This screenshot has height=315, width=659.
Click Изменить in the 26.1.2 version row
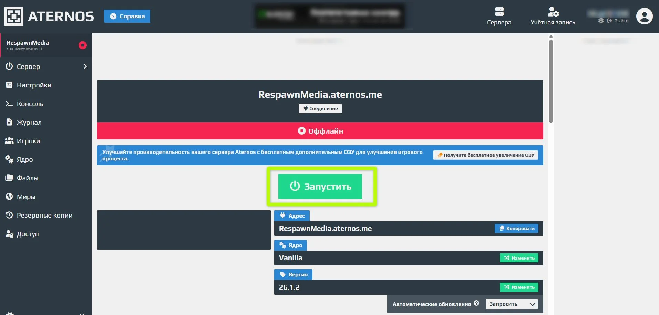(519, 287)
